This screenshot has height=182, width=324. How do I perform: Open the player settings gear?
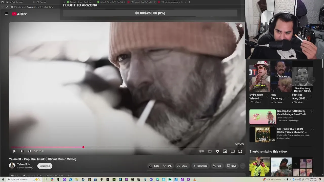click(x=217, y=151)
